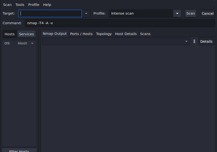Screen dimensions: 217x152
Task: Open the Tools menu
Action: (20, 5)
